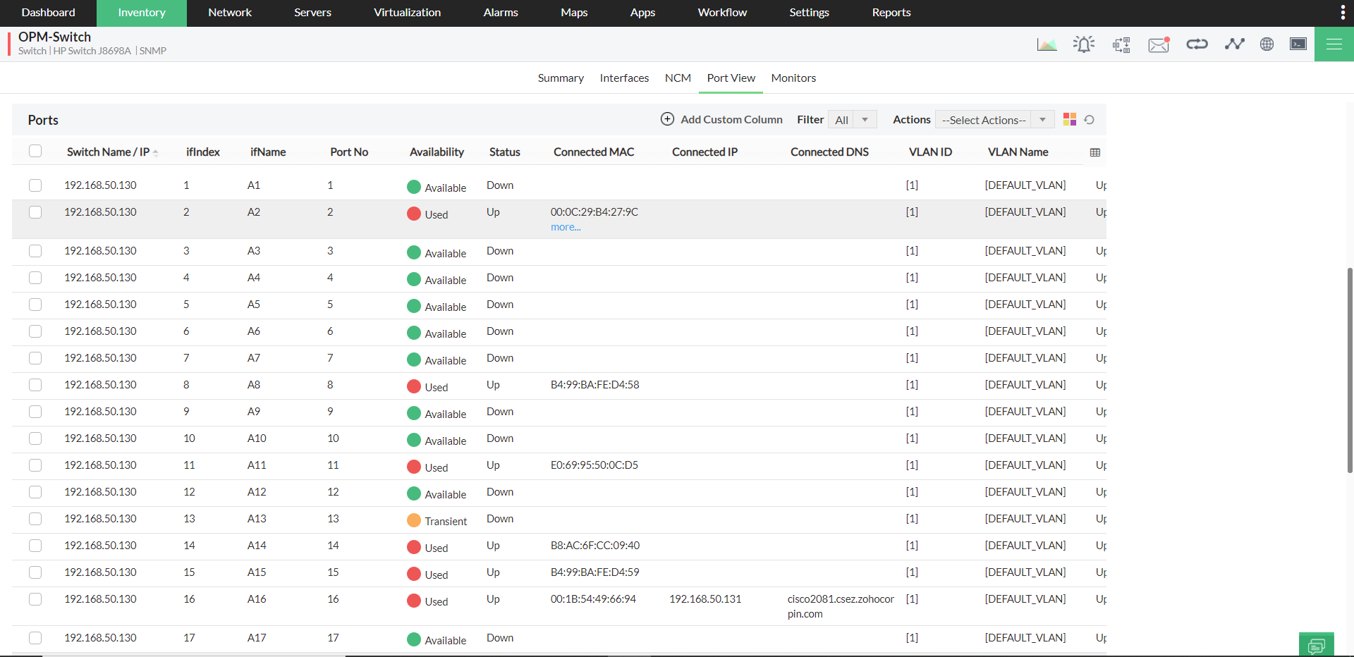Click the more... link under port A2 MAC
Image resolution: width=1354 pixels, height=657 pixels.
[566, 227]
